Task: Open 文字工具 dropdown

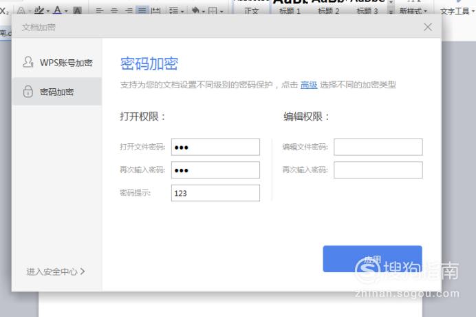Action: (x=457, y=11)
